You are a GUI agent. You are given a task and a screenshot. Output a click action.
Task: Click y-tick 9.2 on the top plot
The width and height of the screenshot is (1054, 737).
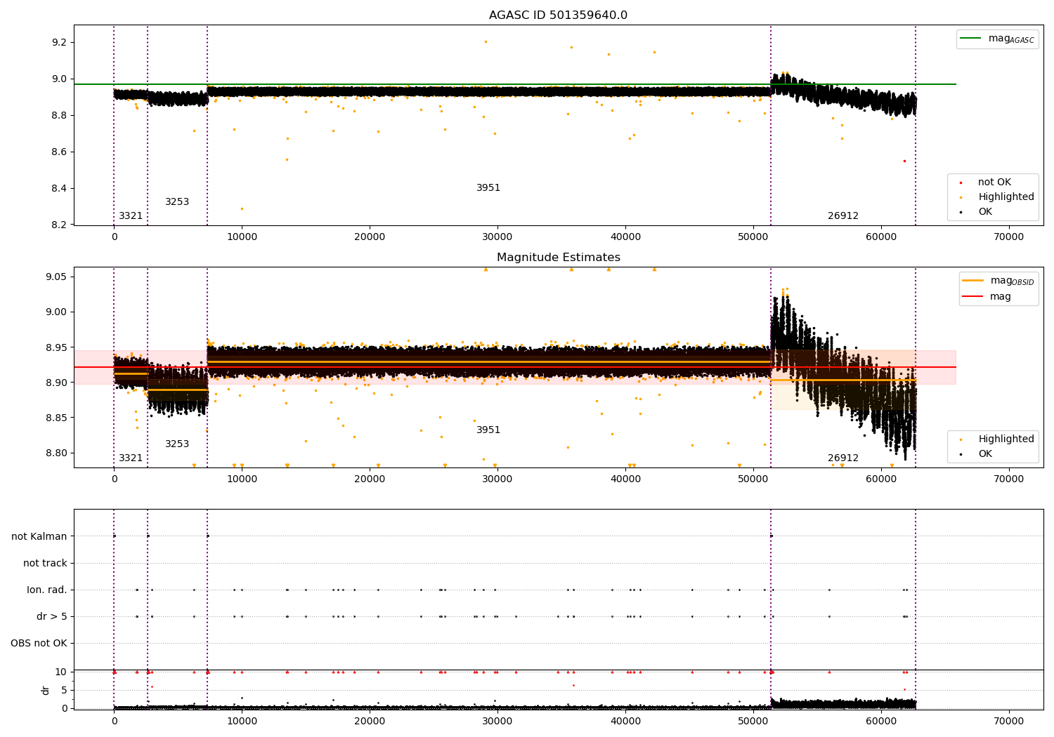(59, 43)
